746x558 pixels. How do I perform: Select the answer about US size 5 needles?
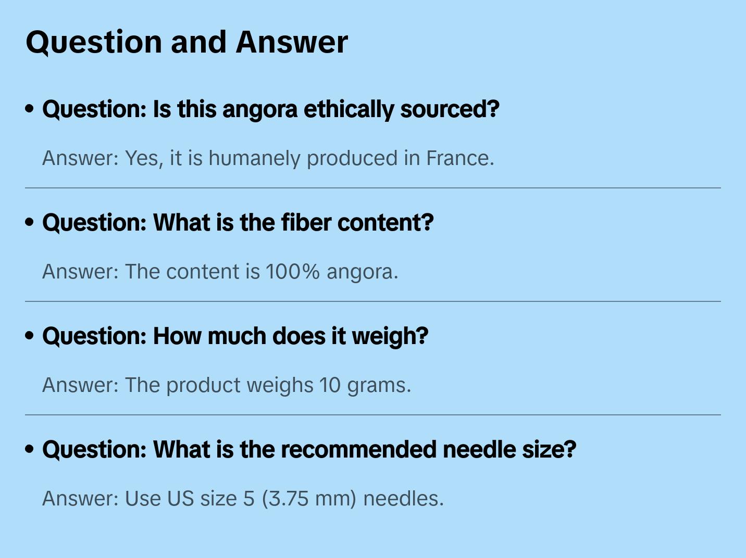pos(243,499)
